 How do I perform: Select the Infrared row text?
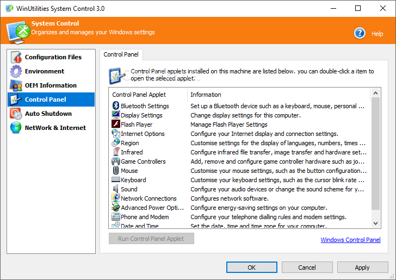pyautogui.click(x=132, y=152)
